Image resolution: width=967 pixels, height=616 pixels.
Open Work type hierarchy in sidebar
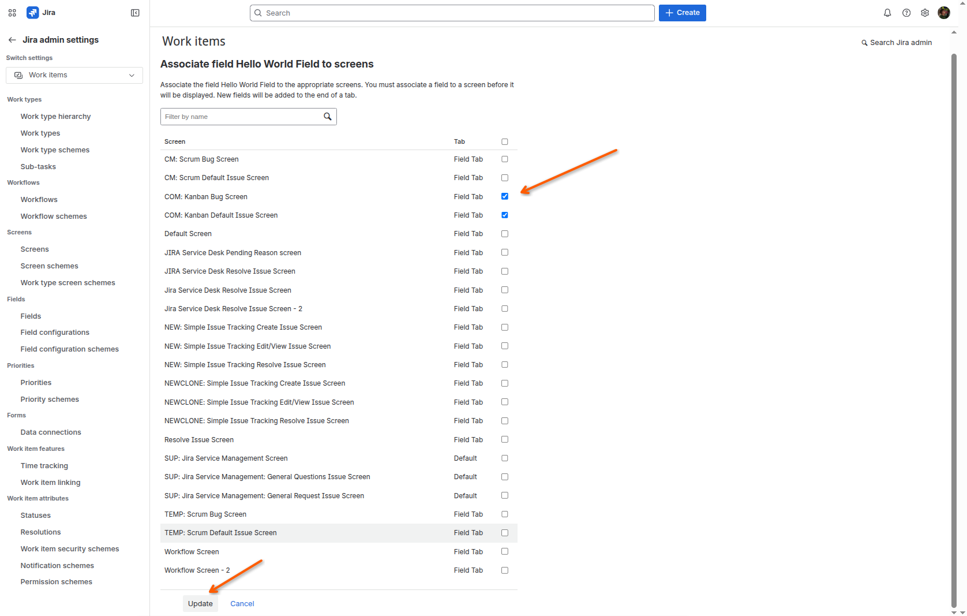tap(55, 117)
